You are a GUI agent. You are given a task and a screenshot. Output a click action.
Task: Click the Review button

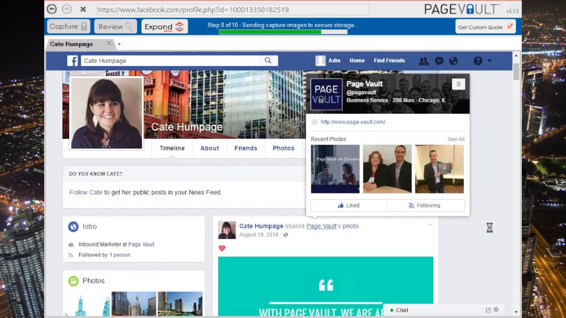click(115, 26)
